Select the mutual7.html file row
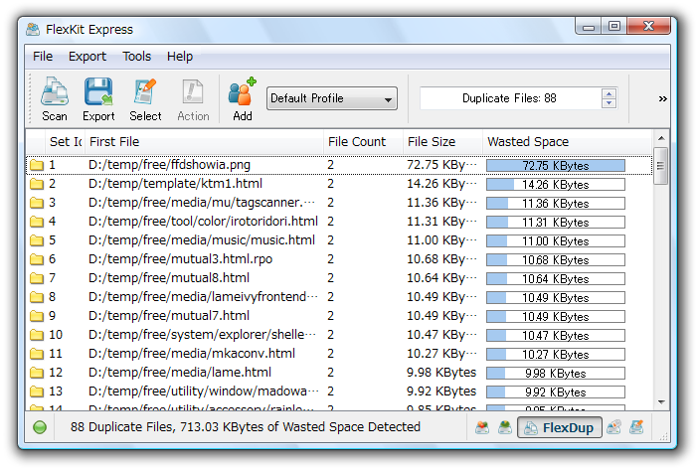 [339, 316]
